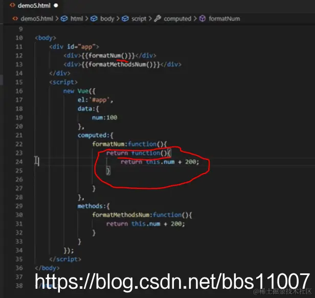Click line number 10 in the gutter
Image resolution: width=315 pixels, height=298 pixels.
[x=19, y=38]
